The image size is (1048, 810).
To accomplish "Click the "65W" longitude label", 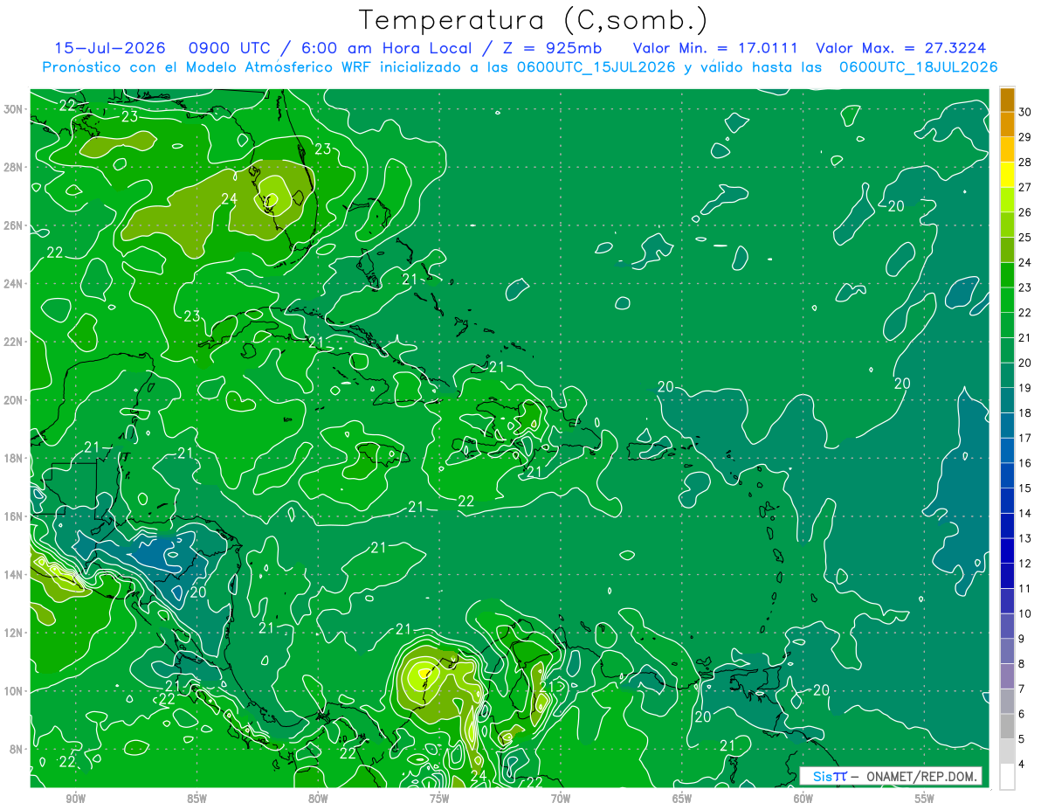I will point(682,799).
